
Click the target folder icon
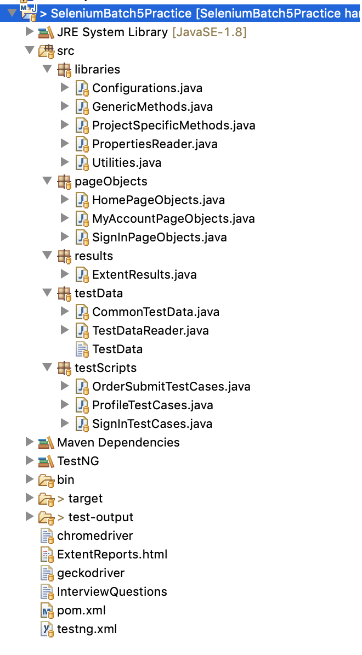pos(46,499)
